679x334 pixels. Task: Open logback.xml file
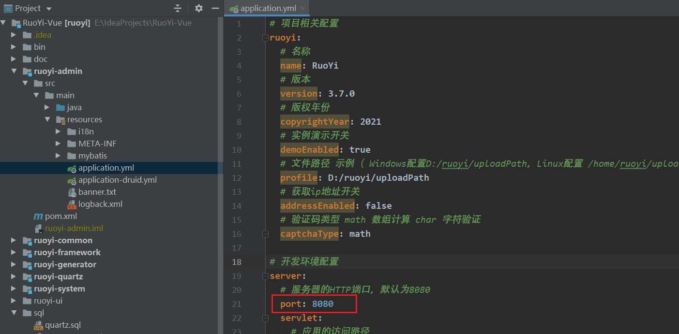100,204
